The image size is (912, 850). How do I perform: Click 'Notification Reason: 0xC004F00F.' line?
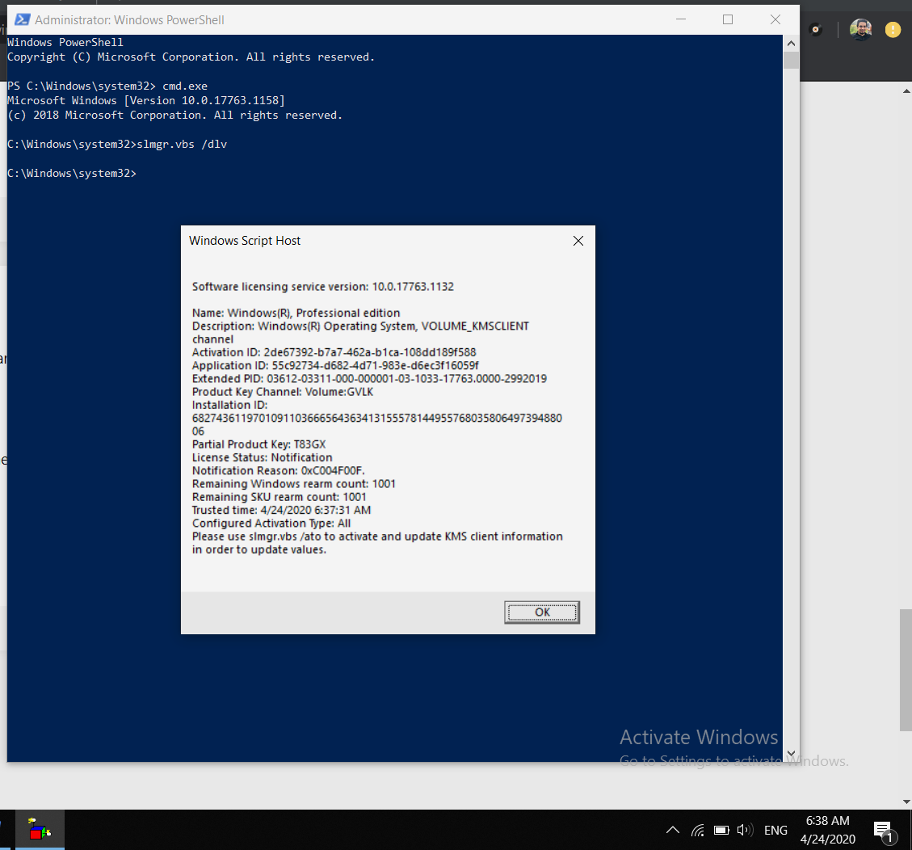(279, 471)
